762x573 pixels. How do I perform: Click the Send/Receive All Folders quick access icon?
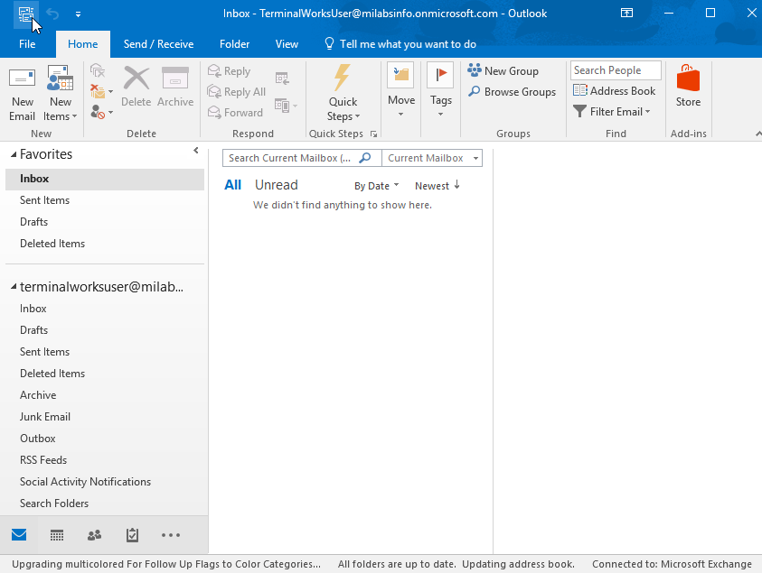[25, 14]
